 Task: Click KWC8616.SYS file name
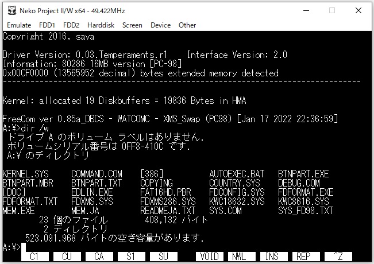tap(303, 201)
